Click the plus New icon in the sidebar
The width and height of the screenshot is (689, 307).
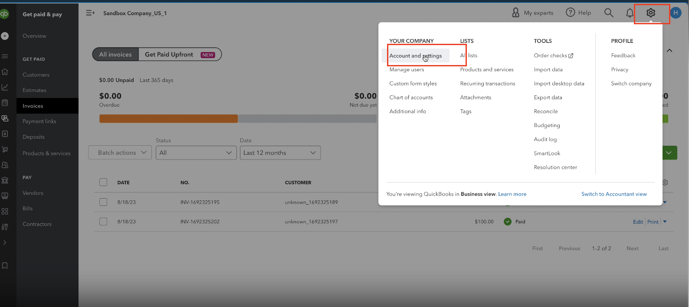tap(5, 36)
